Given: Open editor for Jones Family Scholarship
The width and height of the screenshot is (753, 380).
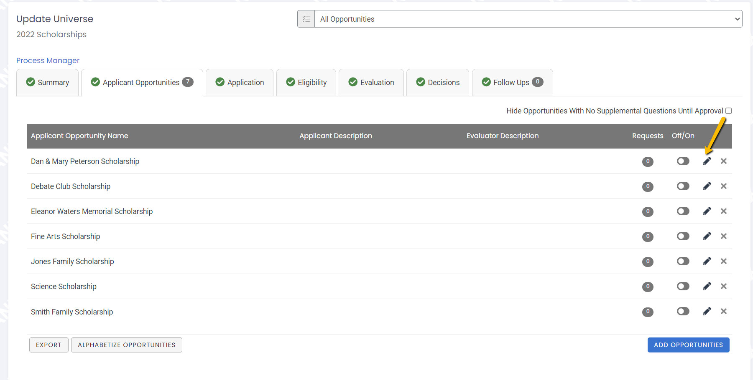Looking at the screenshot, I should pyautogui.click(x=707, y=261).
